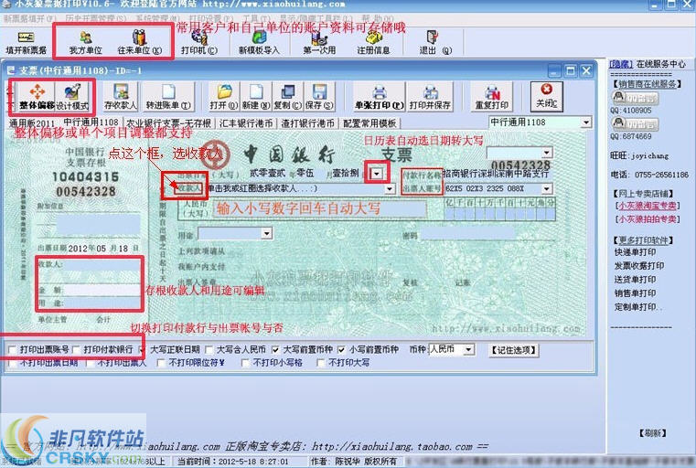Enable 不打印限位符¥ checkbox
The width and height of the screenshot is (696, 468).
(x=161, y=363)
